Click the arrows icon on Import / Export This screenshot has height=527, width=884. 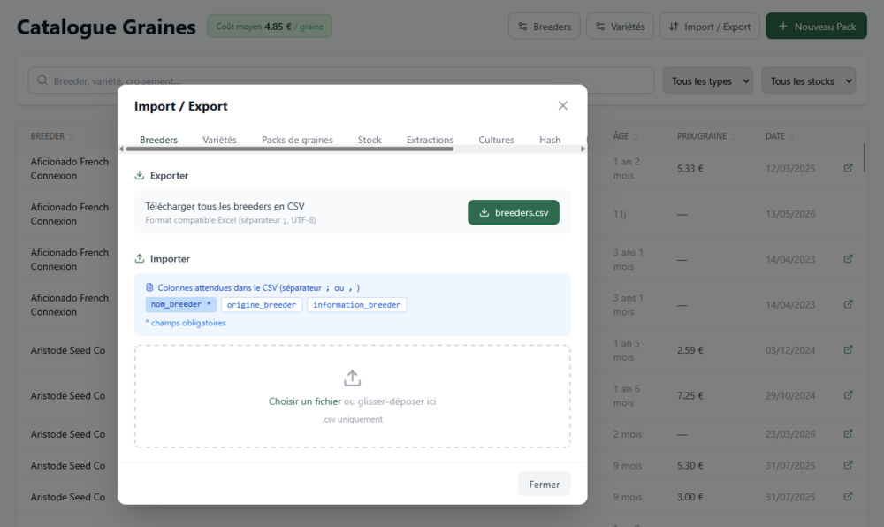click(674, 26)
